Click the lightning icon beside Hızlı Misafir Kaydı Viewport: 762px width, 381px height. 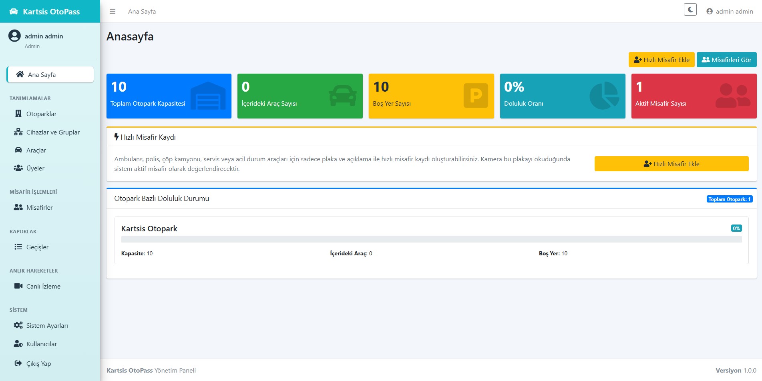(117, 137)
